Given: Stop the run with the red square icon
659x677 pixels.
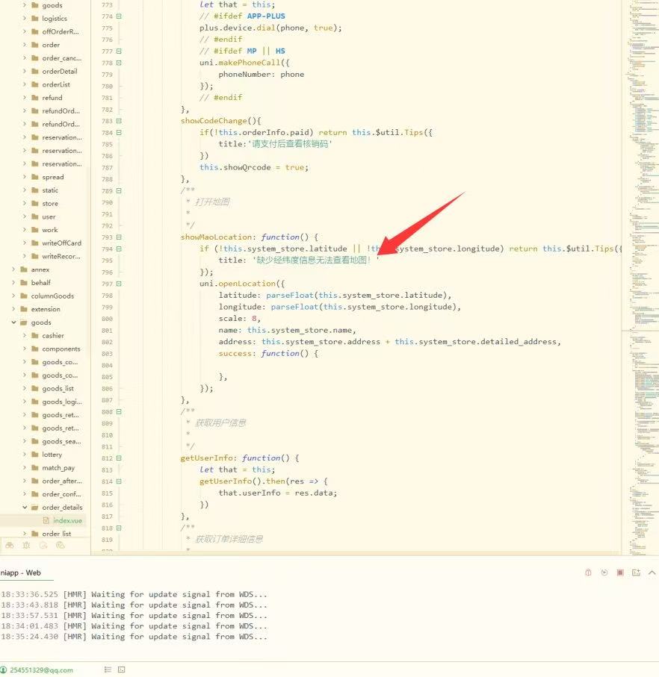Looking at the screenshot, I should (620, 573).
